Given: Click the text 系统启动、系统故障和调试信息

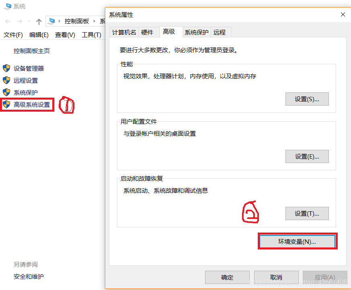Looking at the screenshot, I should [166, 191].
